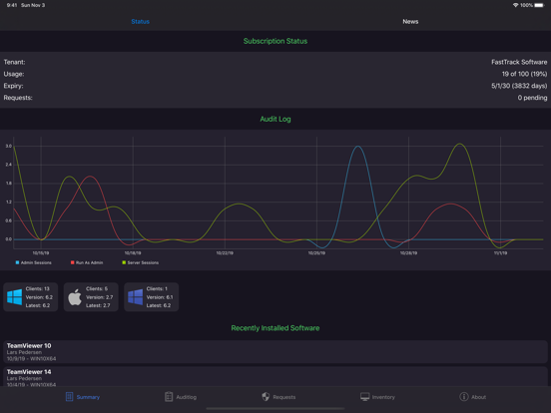Click the Run As Admin red legend swatch
The height and width of the screenshot is (413, 551).
[x=73, y=262]
